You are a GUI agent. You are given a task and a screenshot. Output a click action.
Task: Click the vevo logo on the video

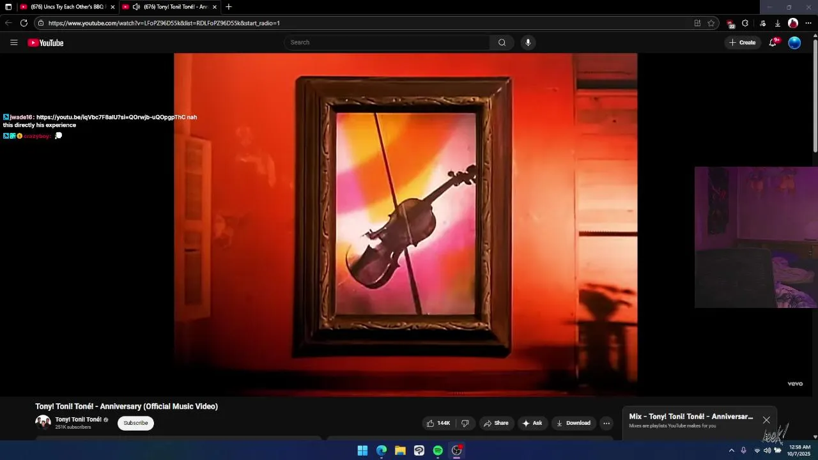click(x=795, y=384)
